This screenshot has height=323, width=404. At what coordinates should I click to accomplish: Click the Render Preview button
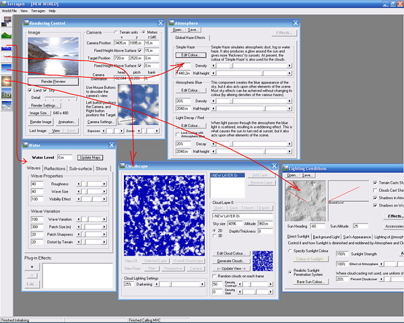pyautogui.click(x=53, y=81)
